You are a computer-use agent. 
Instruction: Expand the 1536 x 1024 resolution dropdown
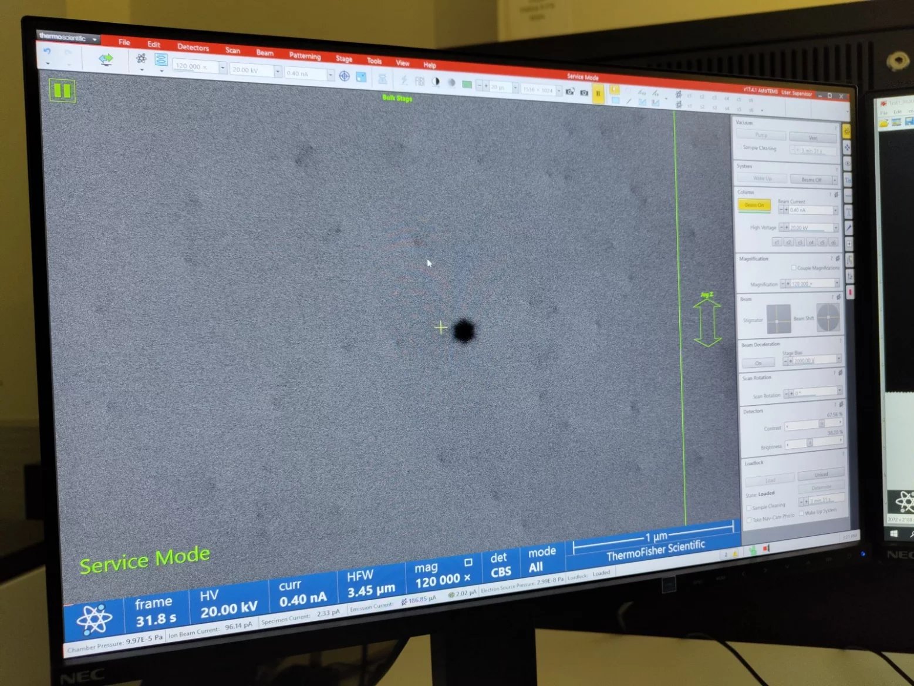[x=559, y=91]
